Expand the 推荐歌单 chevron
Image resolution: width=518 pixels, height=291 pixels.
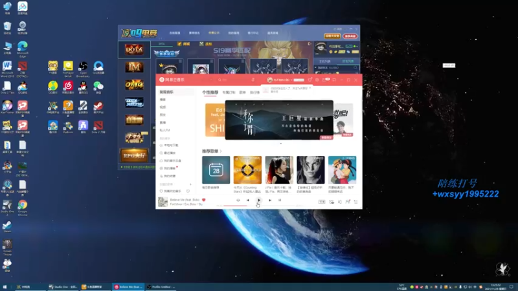click(221, 151)
